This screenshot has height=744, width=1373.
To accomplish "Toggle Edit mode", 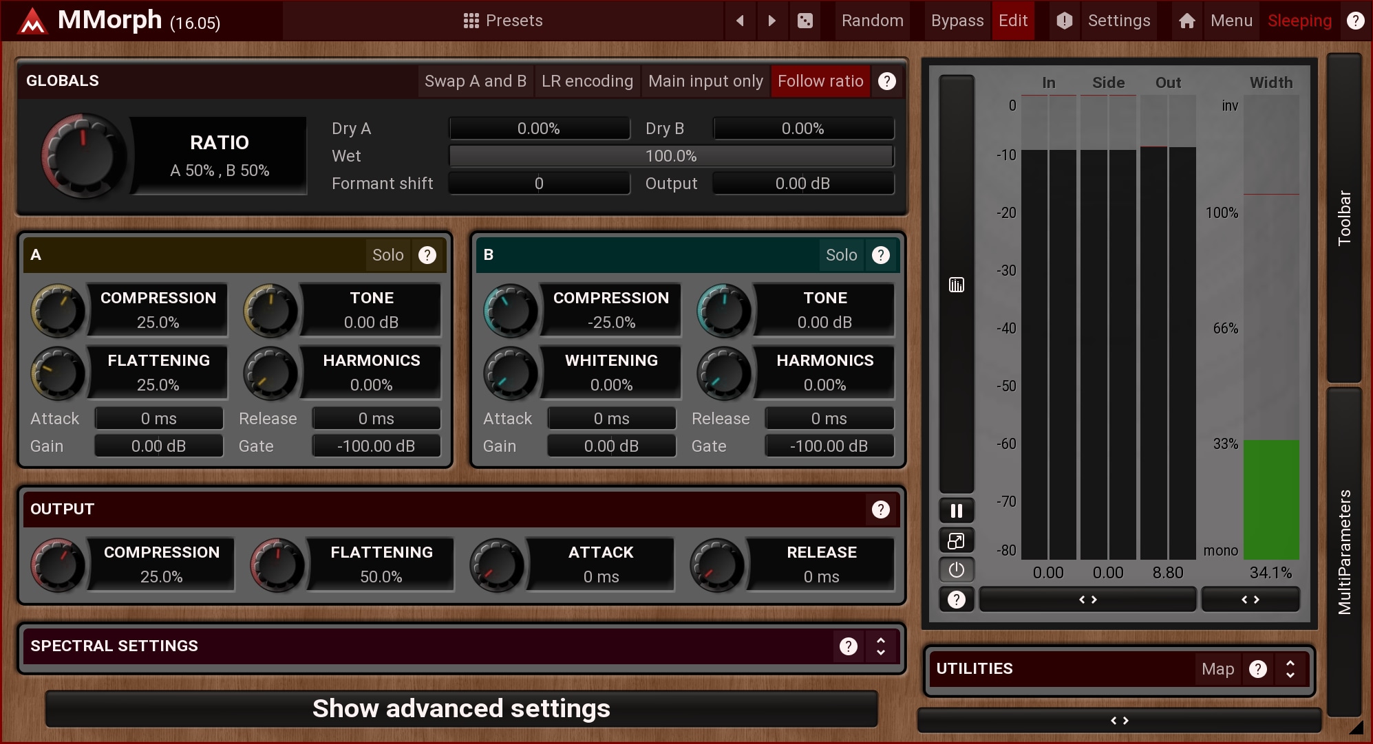I will (1013, 21).
